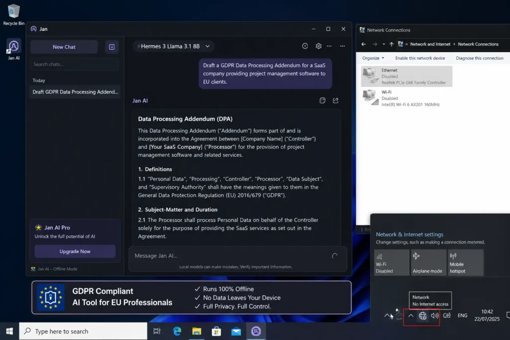This screenshot has width=510, height=340.
Task: Go back in Network Connections window
Action: [x=364, y=44]
